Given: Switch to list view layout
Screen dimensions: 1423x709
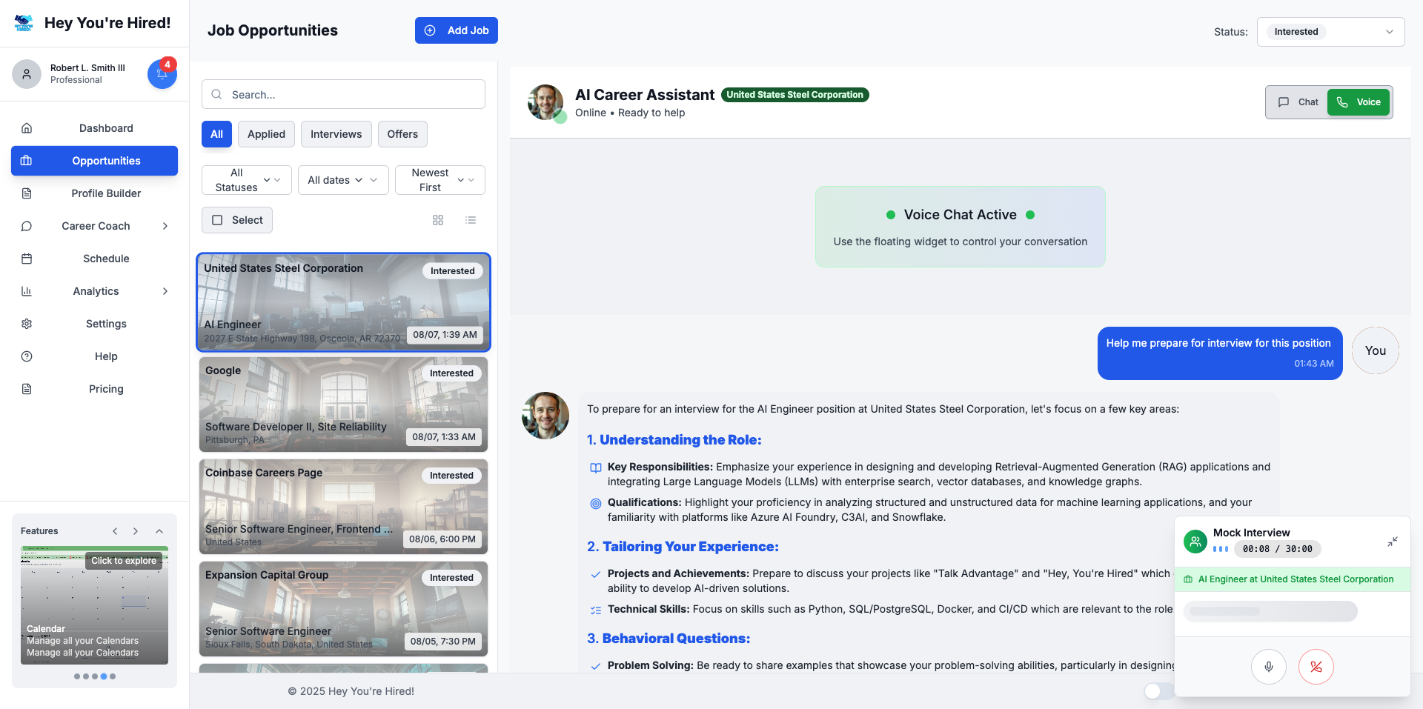Looking at the screenshot, I should (471, 220).
